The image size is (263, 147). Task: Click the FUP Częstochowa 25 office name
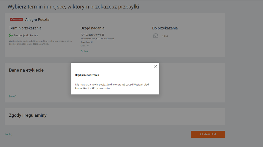tap(92, 35)
